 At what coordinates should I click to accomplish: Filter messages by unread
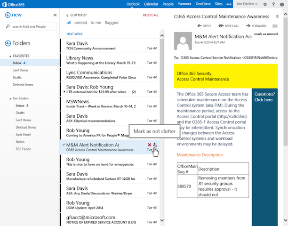click(81, 22)
